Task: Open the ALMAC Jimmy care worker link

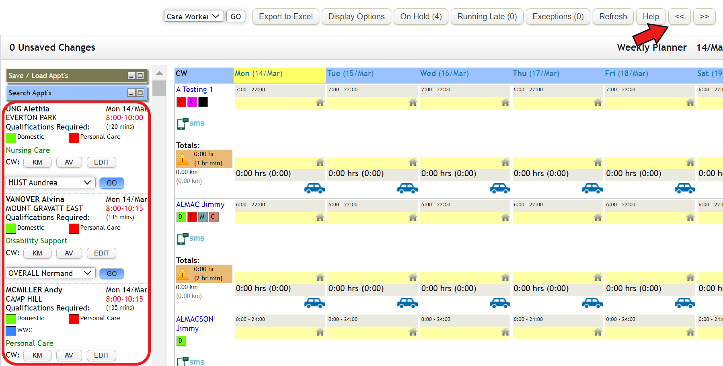Action: coord(200,204)
